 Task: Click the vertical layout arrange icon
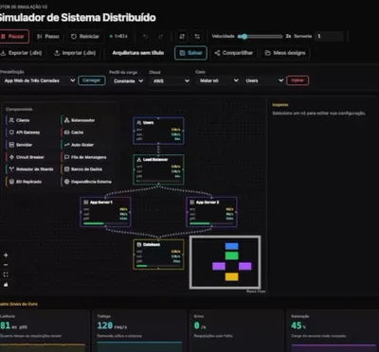pos(182,37)
